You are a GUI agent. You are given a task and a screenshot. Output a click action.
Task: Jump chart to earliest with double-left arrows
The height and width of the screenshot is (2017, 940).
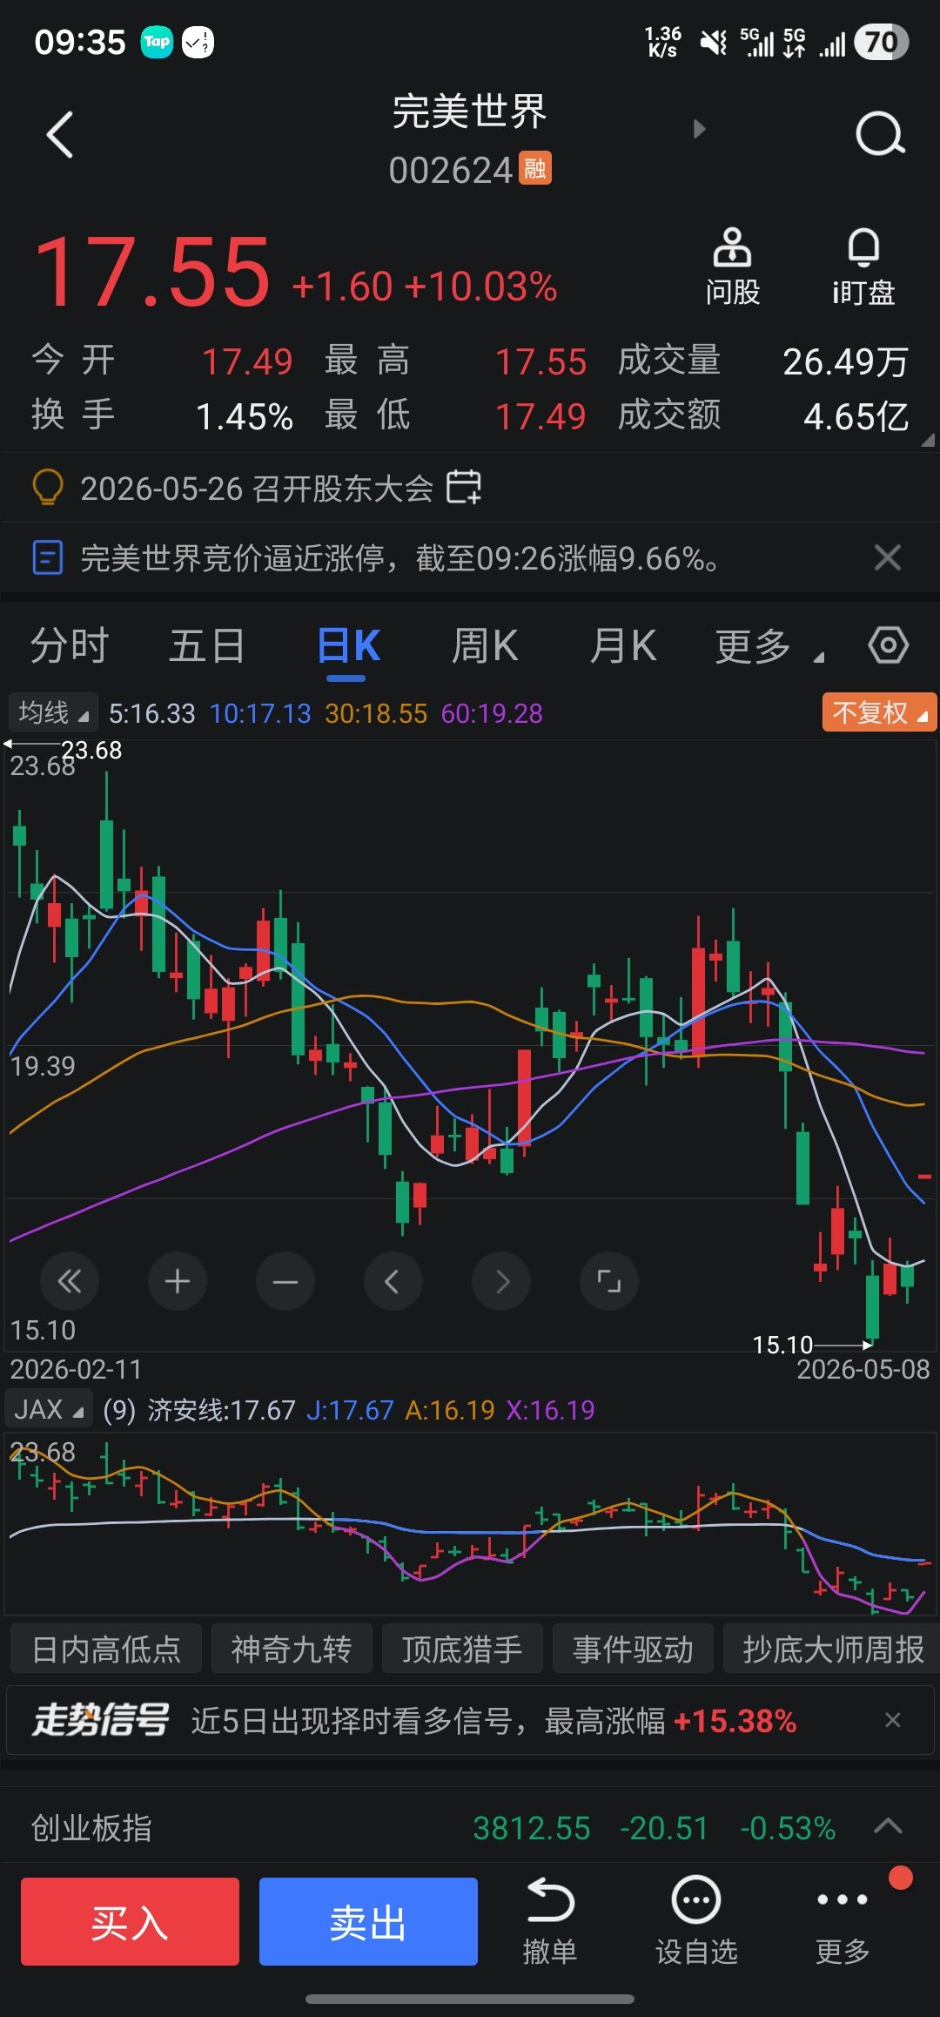(70, 1281)
